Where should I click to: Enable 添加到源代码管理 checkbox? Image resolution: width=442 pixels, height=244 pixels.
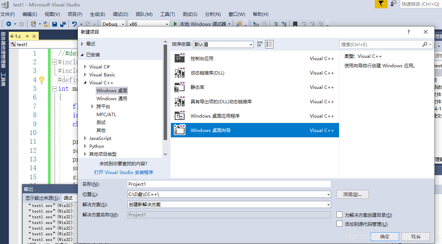[339, 224]
